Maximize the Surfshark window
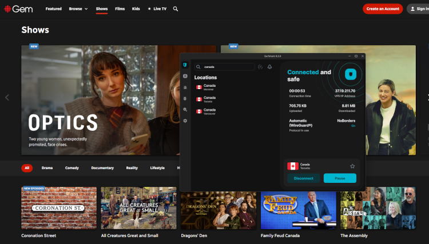This screenshot has width=429, height=244. [x=356, y=56]
